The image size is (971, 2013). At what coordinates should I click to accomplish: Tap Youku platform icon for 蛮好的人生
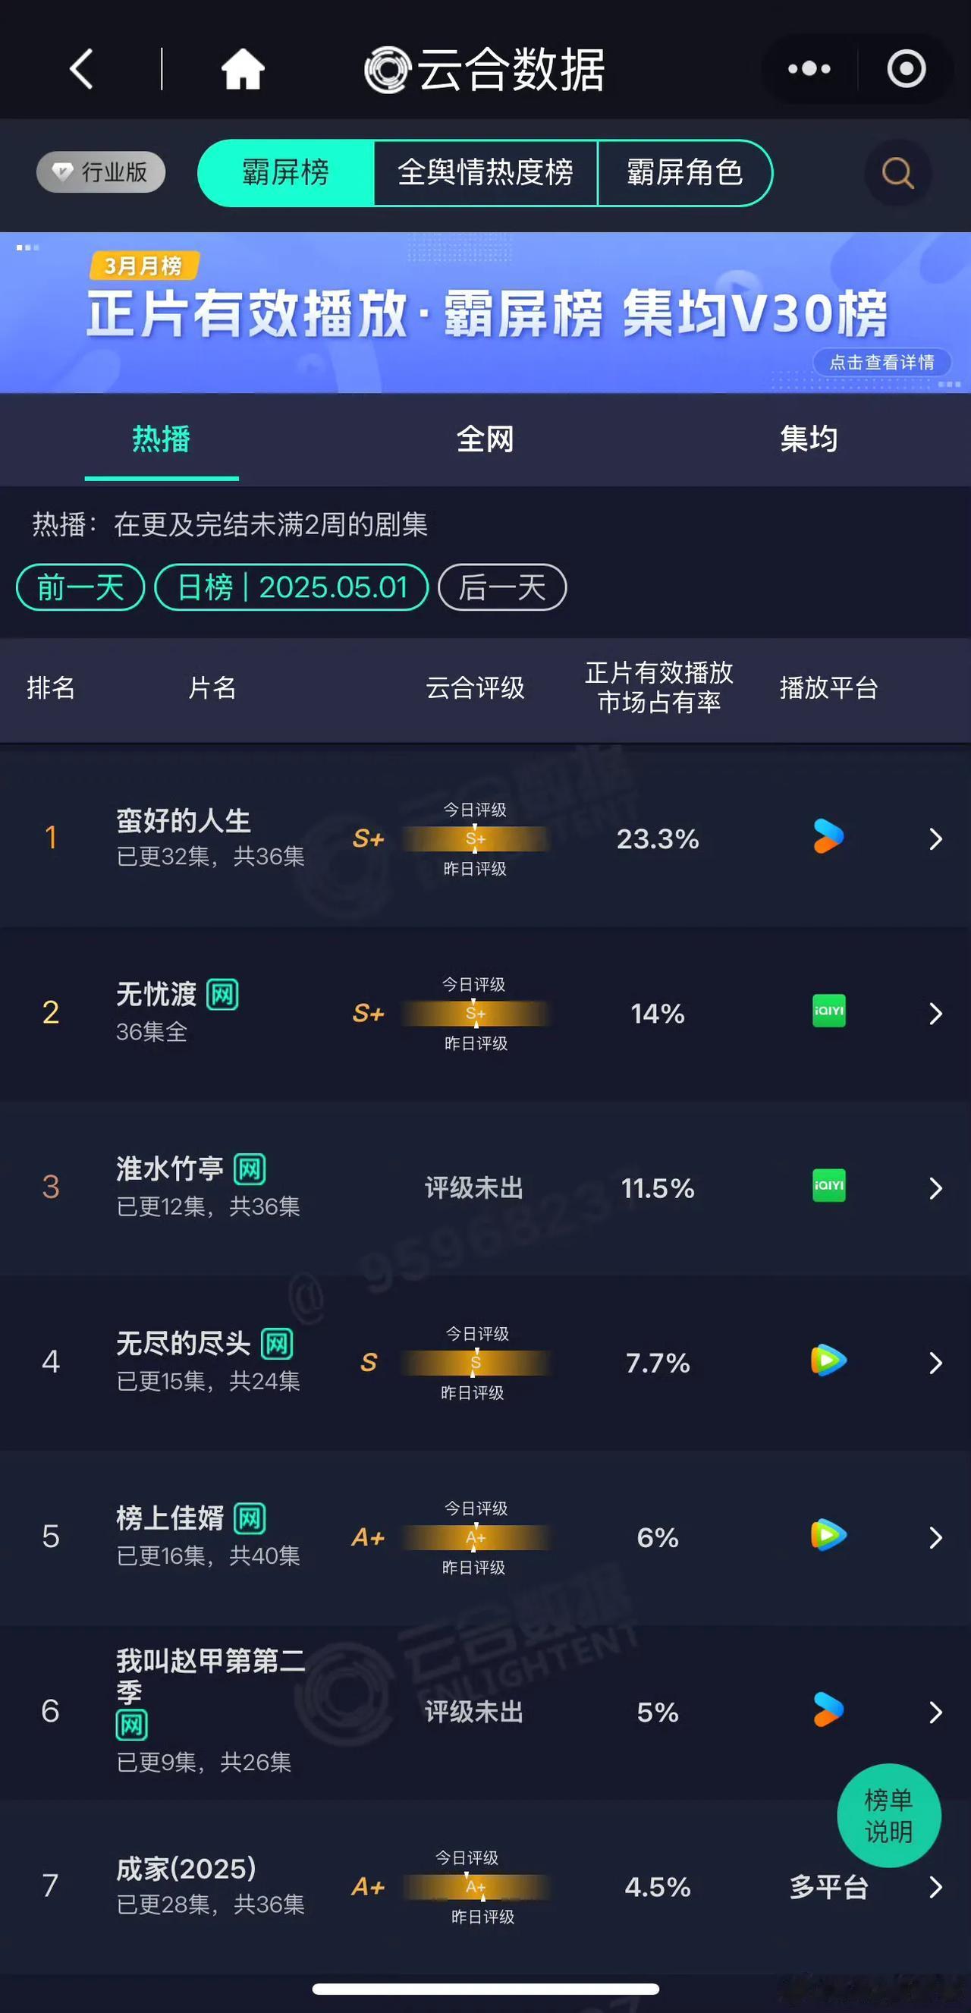(x=828, y=837)
